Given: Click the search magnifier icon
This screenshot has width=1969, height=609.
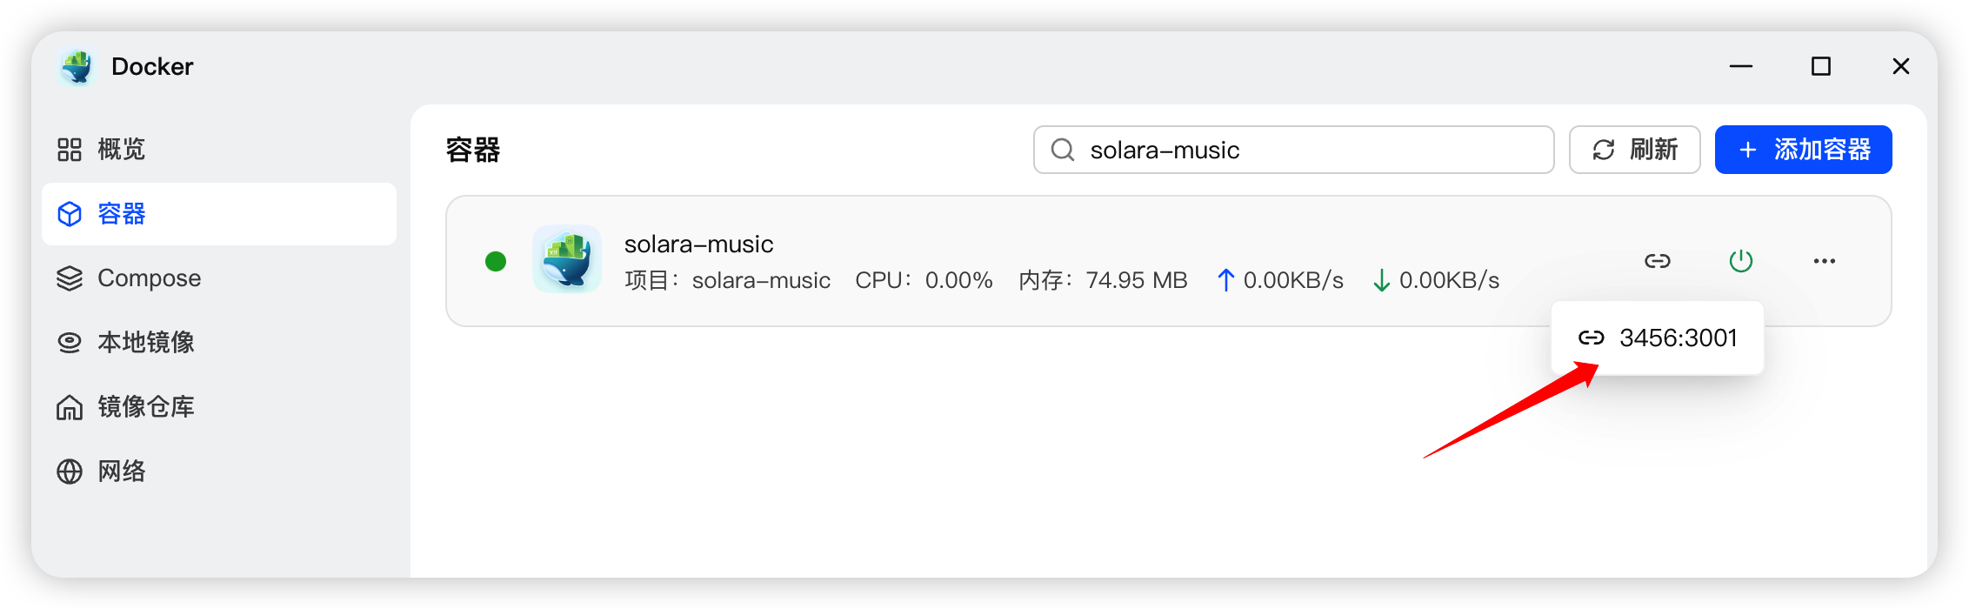Looking at the screenshot, I should point(1062,150).
